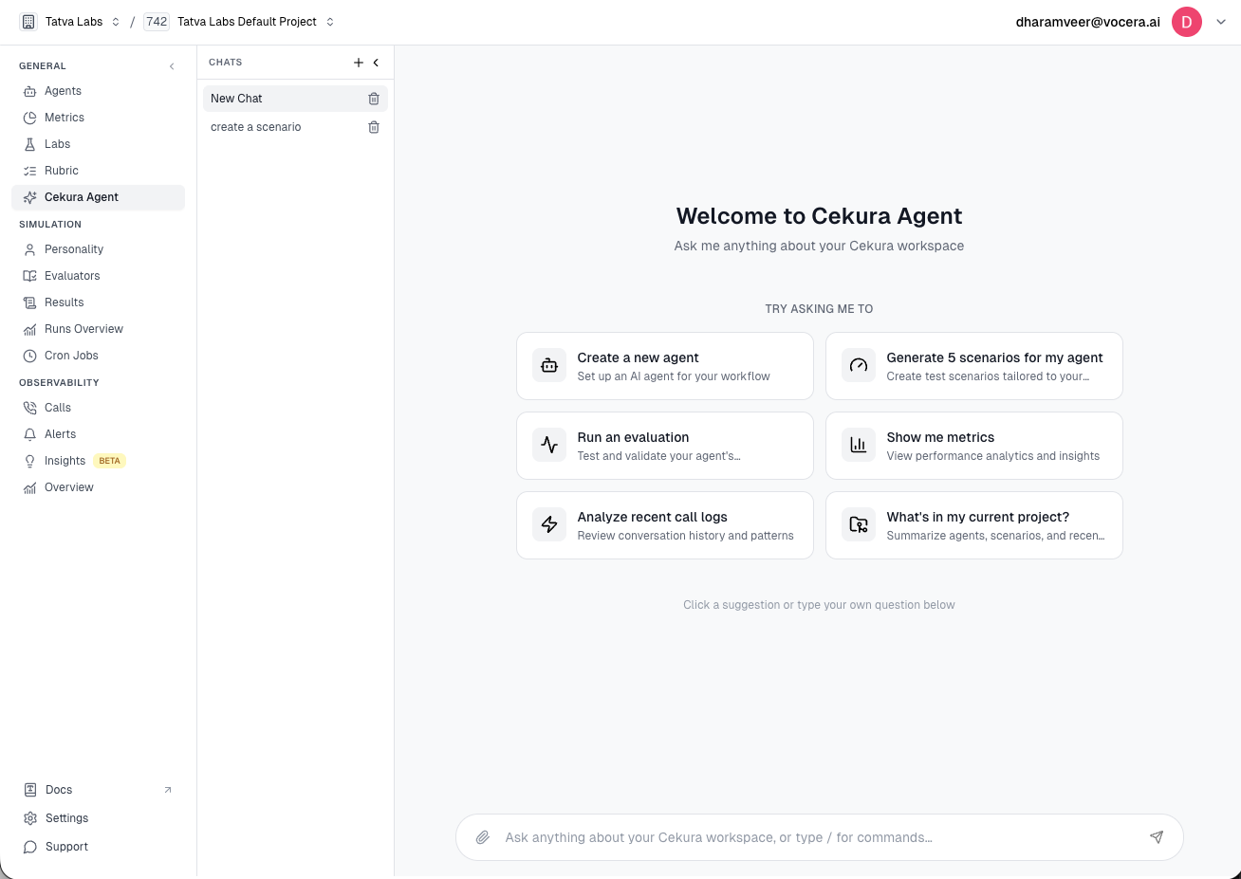Click the Cekura Agent sparkle icon

coord(30,197)
